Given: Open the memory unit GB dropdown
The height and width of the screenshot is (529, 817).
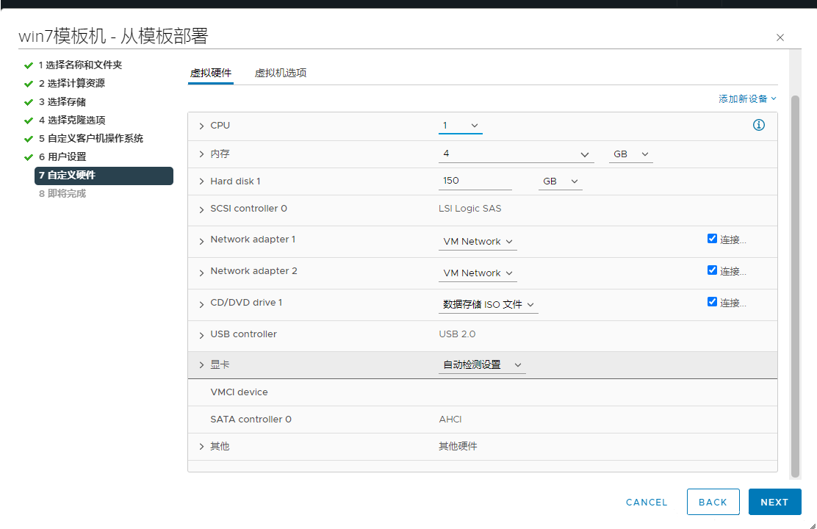Looking at the screenshot, I should (x=630, y=154).
